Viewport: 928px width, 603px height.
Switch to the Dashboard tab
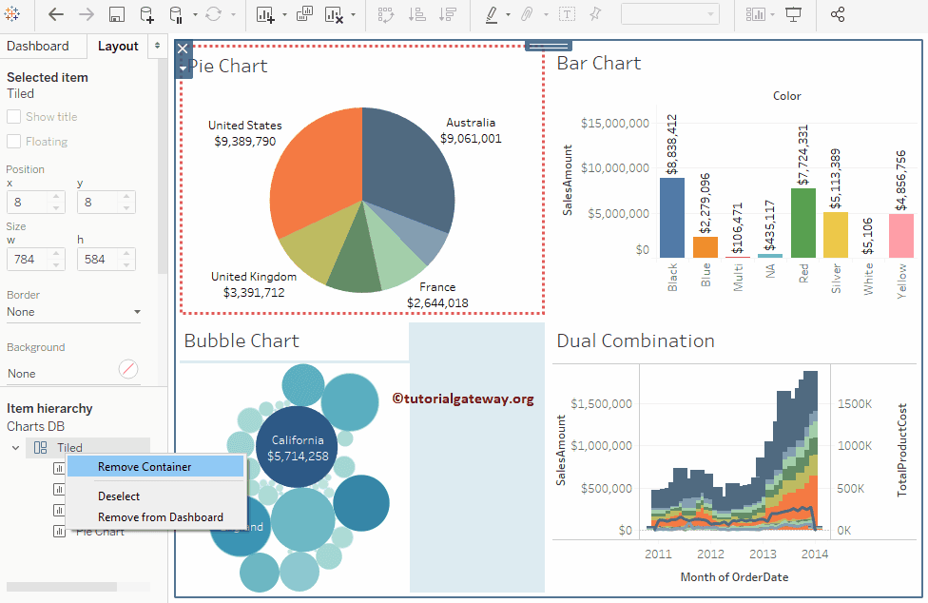tap(38, 46)
